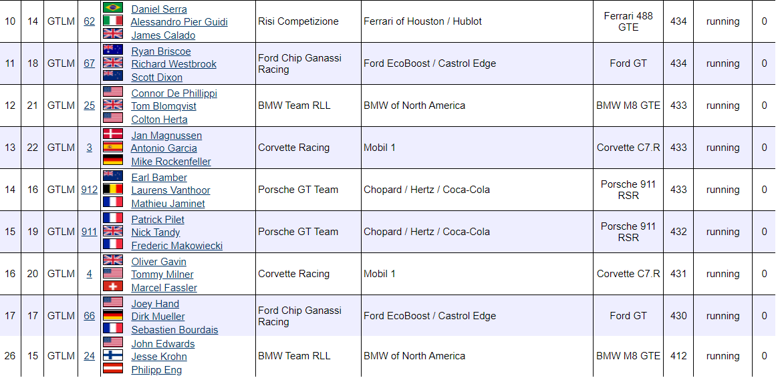This screenshot has width=778, height=380.
Task: Click the Spanish flag next to Antonio Garcia
Action: tap(113, 147)
